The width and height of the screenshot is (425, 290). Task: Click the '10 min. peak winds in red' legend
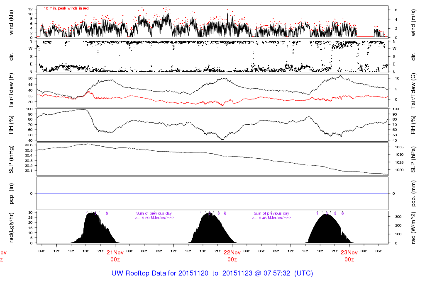66,8
